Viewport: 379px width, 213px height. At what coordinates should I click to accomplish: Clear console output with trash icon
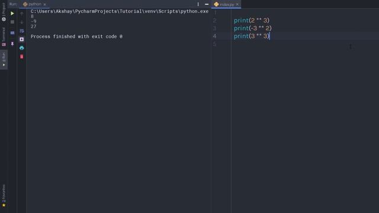click(x=22, y=57)
